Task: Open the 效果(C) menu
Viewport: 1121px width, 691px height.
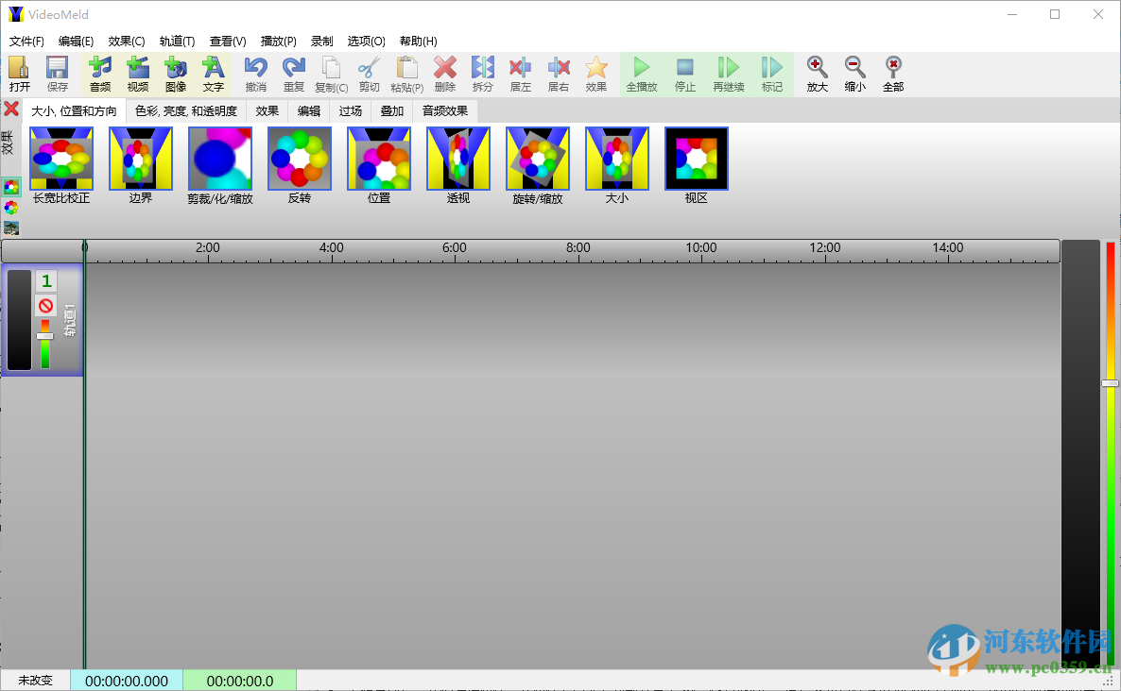Action: (x=127, y=42)
